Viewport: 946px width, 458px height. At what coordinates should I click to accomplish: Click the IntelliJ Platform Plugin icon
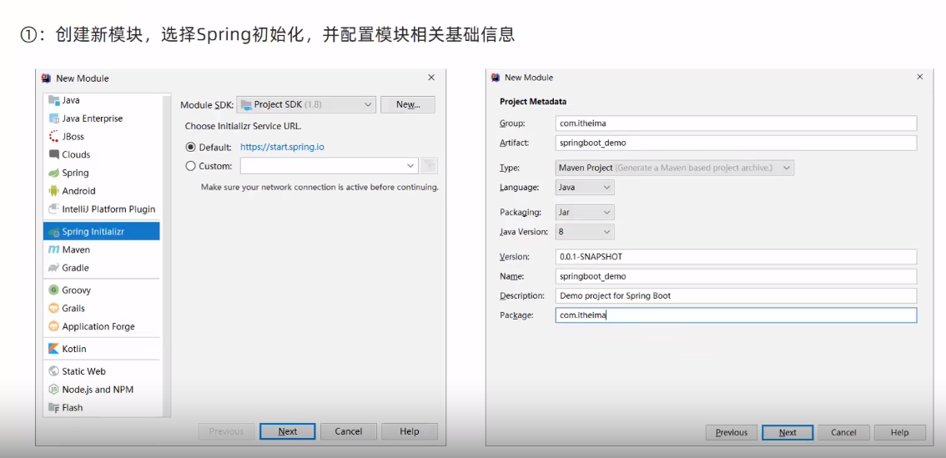53,209
